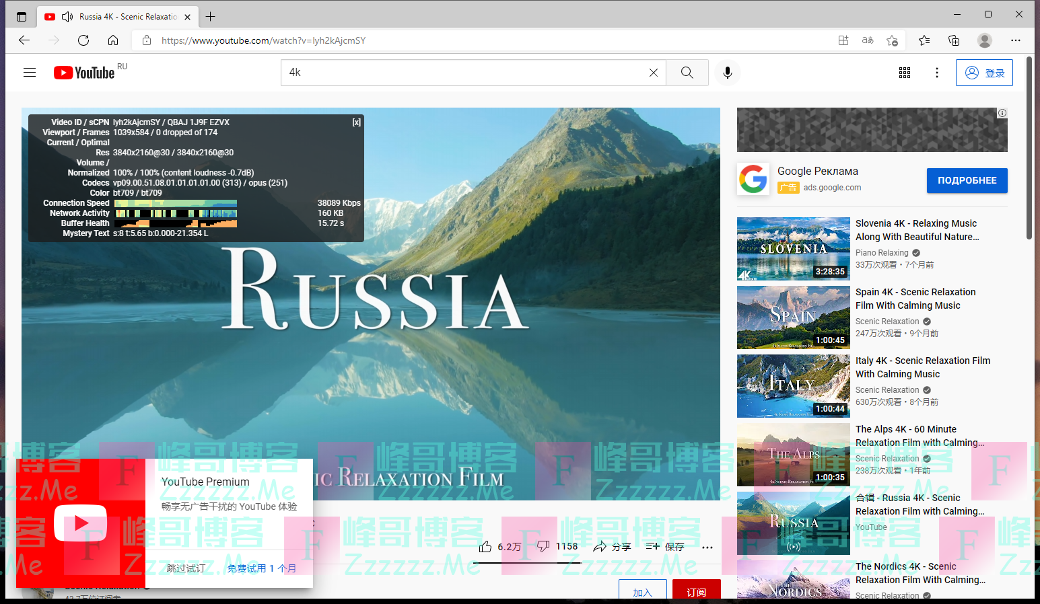Click the YouTube logo

click(84, 73)
